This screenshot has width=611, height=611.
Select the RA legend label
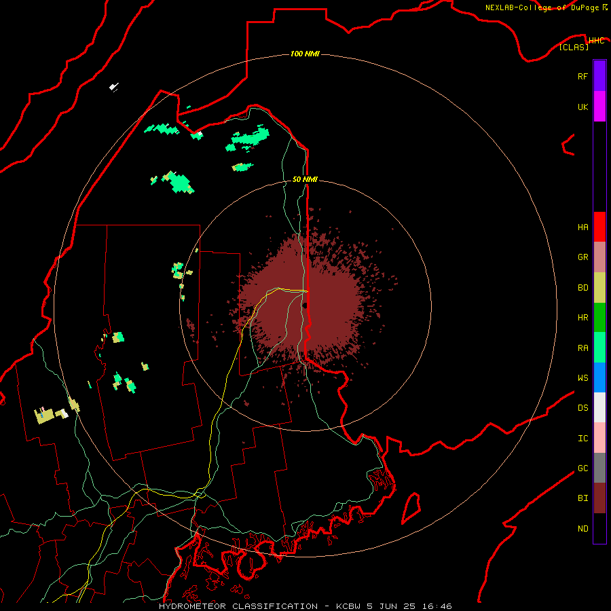pos(583,348)
